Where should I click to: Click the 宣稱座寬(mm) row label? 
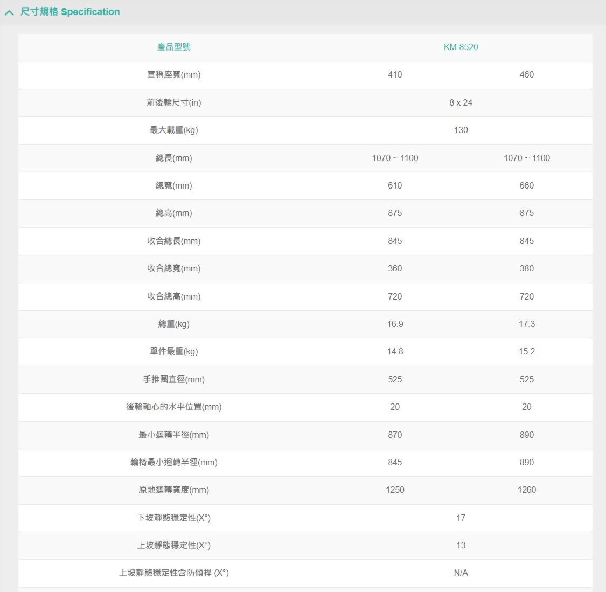[x=173, y=74]
